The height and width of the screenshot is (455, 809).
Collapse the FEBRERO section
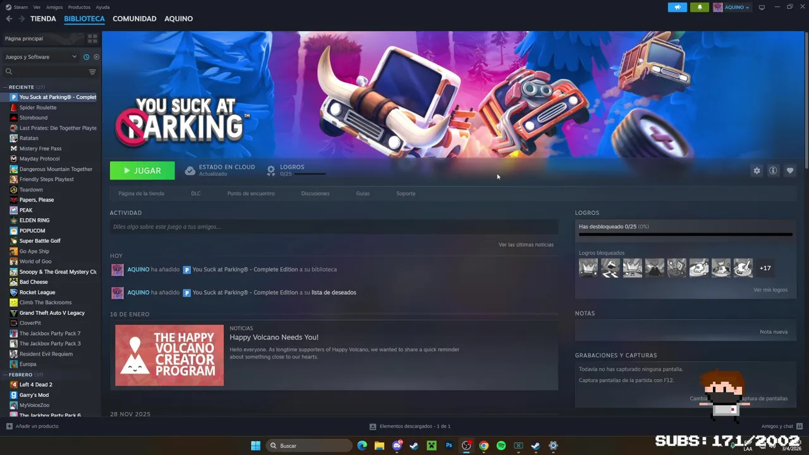tap(25, 374)
